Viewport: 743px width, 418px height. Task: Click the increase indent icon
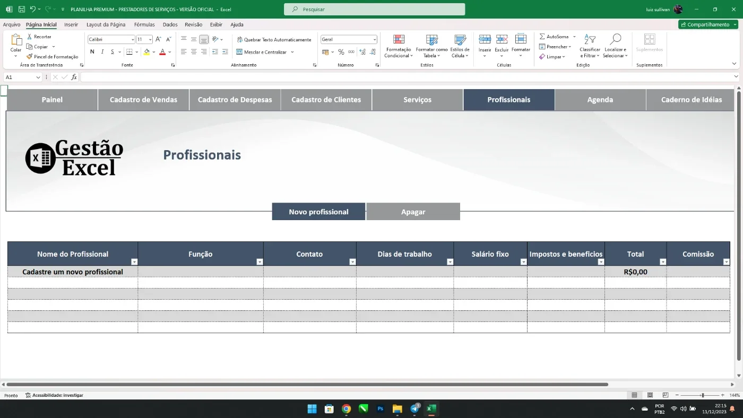[225, 52]
